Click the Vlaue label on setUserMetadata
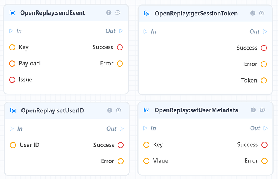The width and height of the screenshot is (278, 179). [160, 161]
